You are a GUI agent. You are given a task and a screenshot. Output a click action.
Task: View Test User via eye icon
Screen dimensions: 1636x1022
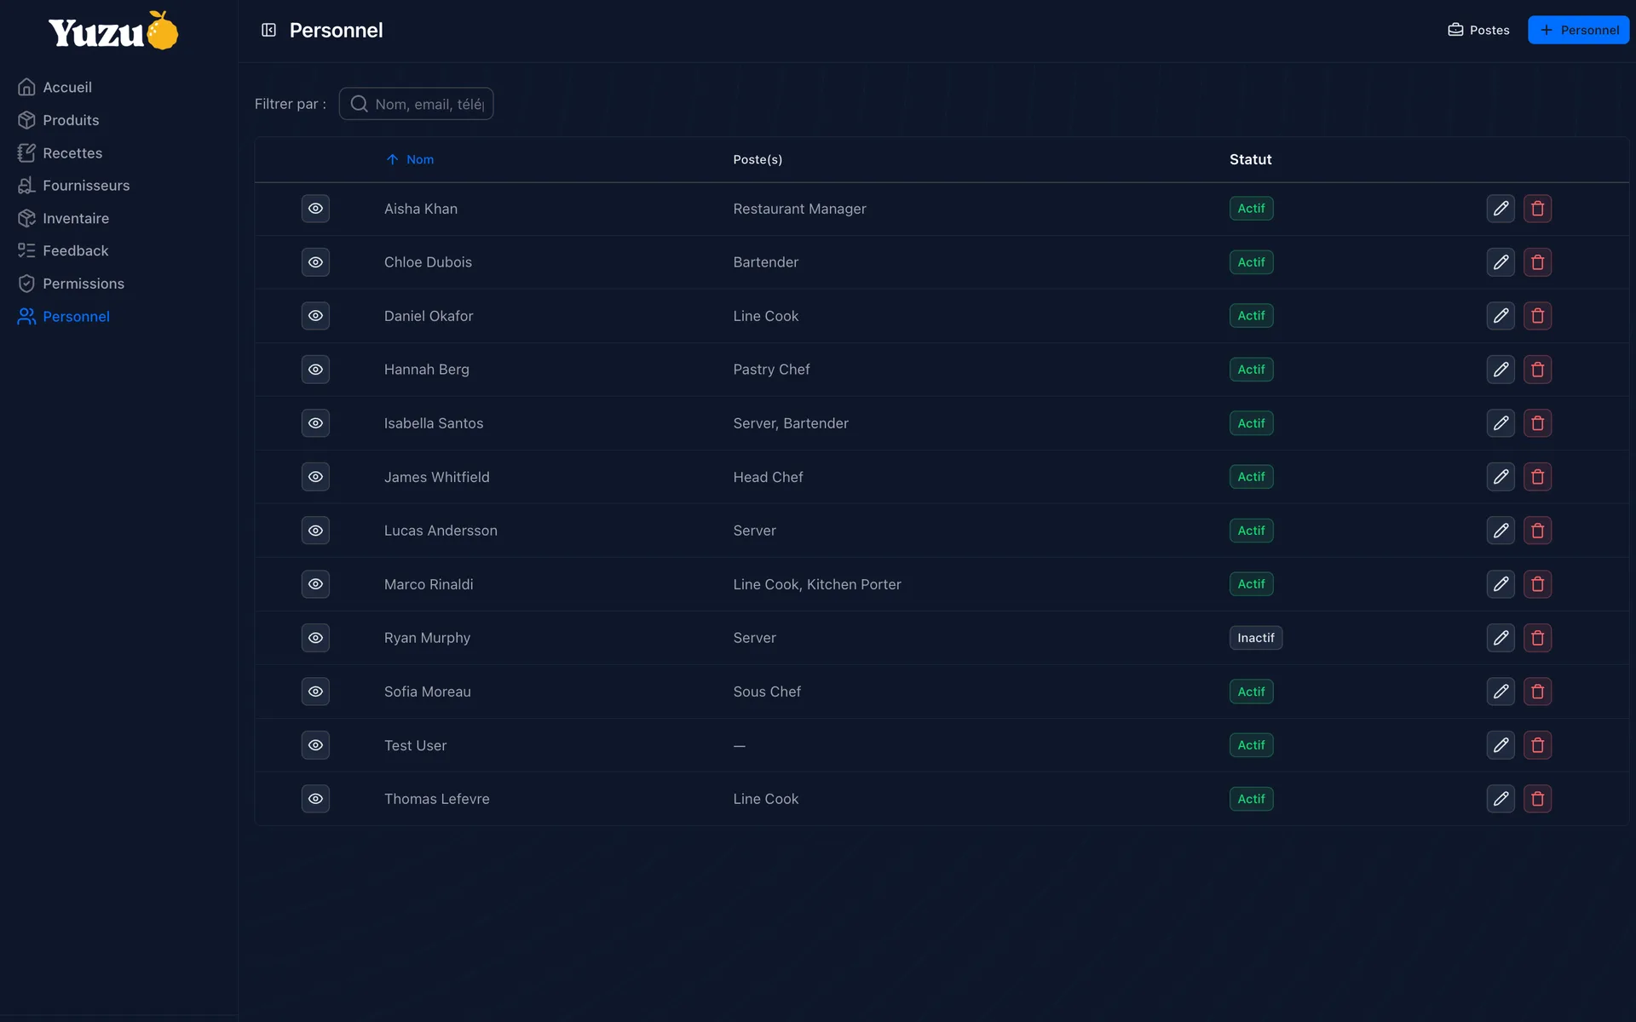click(x=315, y=745)
